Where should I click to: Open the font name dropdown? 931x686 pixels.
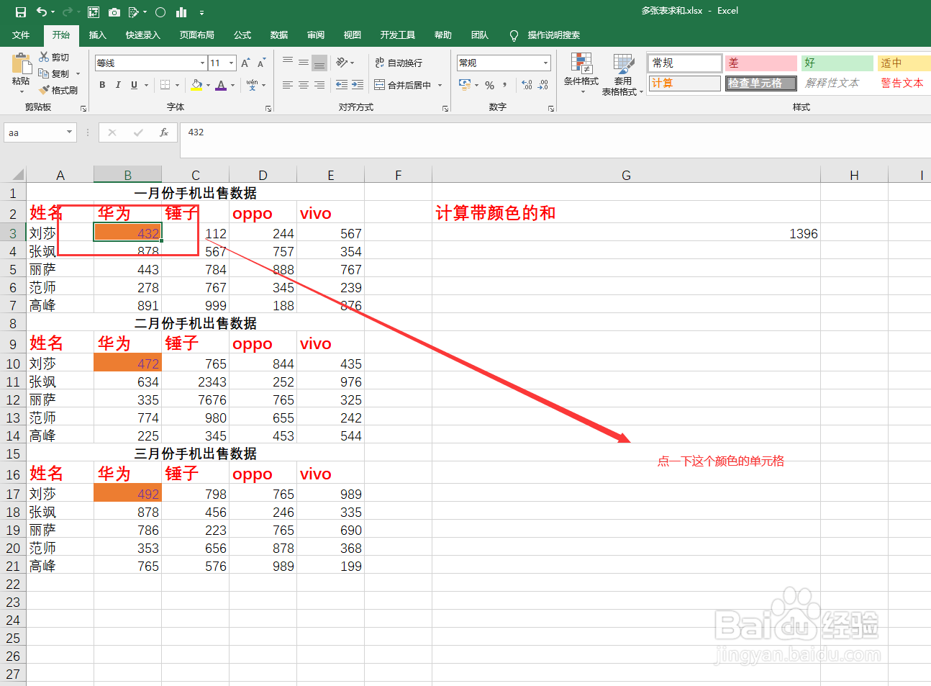coord(202,63)
